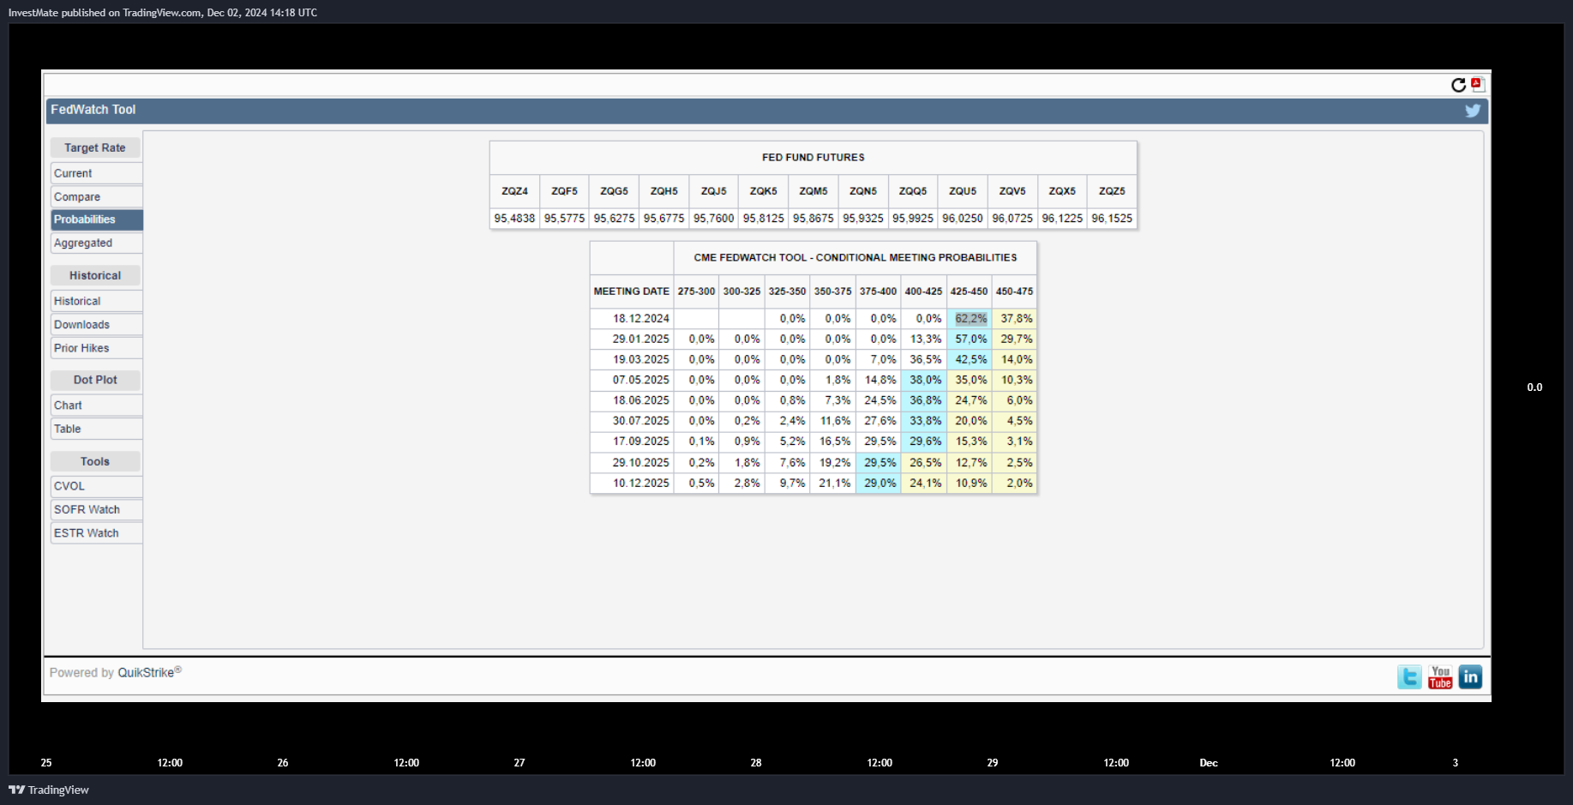Open the YouTube icon in the footer

1440,677
